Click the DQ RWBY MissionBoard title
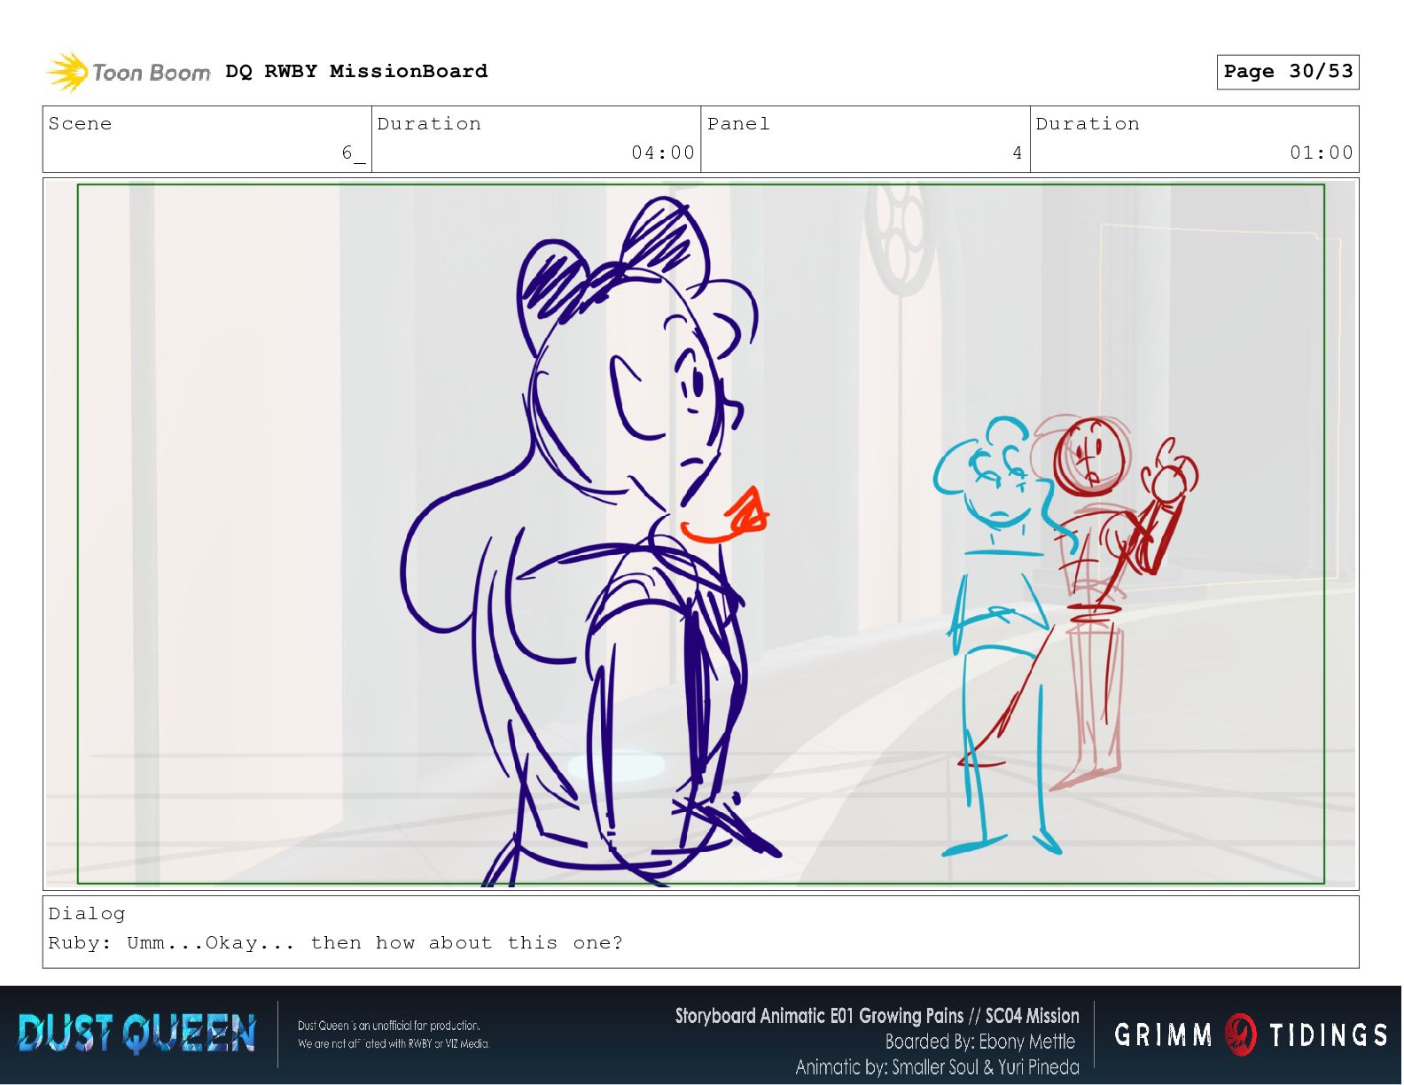Image resolution: width=1404 pixels, height=1085 pixels. [x=356, y=71]
